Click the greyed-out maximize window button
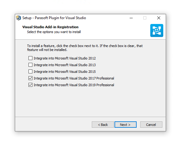This screenshot has width=196, height=152. tap(145, 18)
